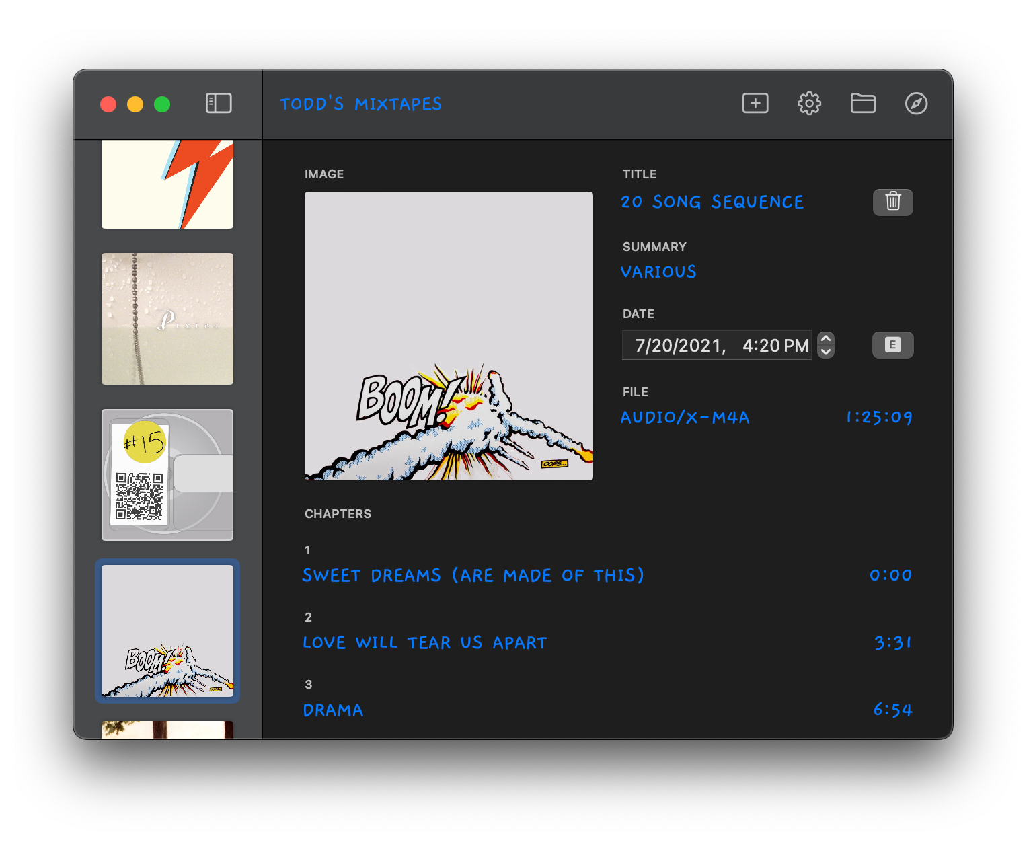Click audio/x-m4a file type text
The width and height of the screenshot is (1033, 861).
(x=685, y=417)
